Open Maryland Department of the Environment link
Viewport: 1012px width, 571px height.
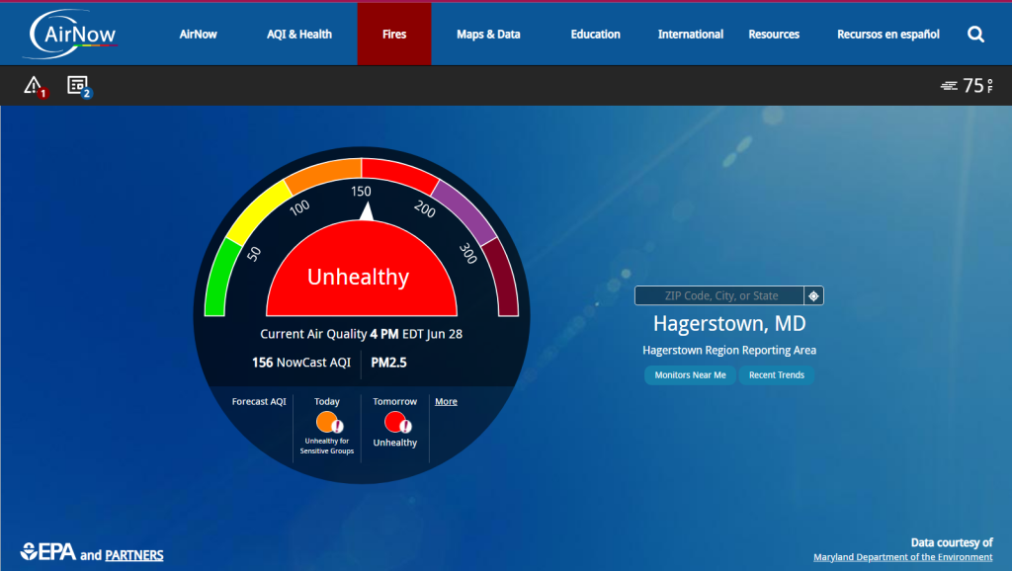coord(902,557)
